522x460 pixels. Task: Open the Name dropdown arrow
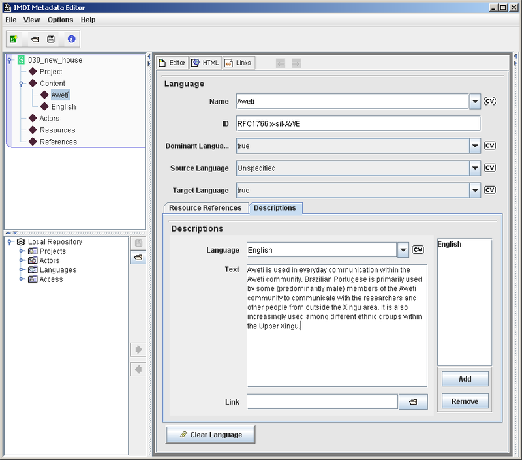(475, 101)
